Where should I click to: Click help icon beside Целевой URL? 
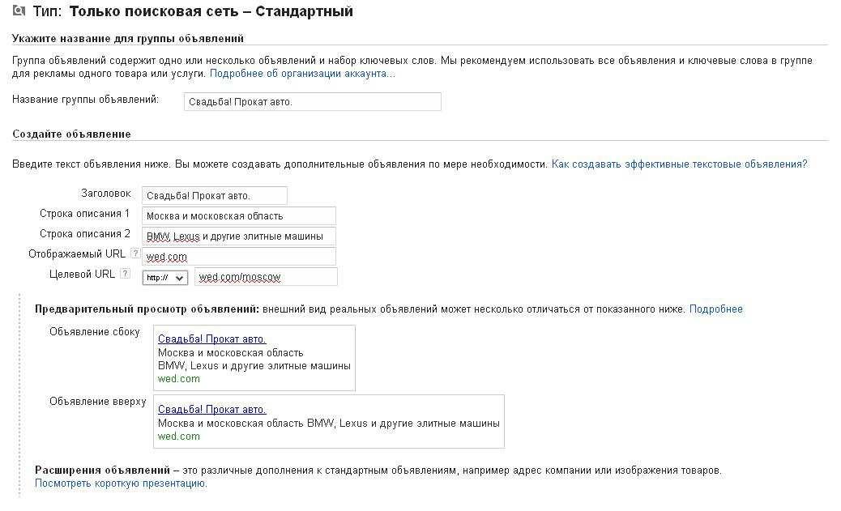click(x=125, y=274)
